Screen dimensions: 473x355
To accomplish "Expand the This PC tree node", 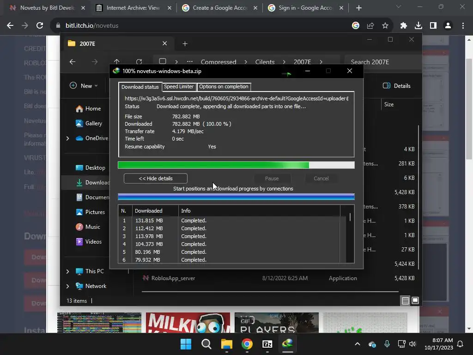I will pos(67,271).
